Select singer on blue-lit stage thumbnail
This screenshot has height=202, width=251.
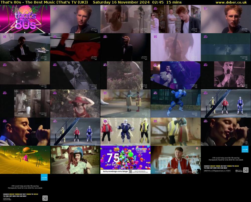pyautogui.click(x=176, y=75)
